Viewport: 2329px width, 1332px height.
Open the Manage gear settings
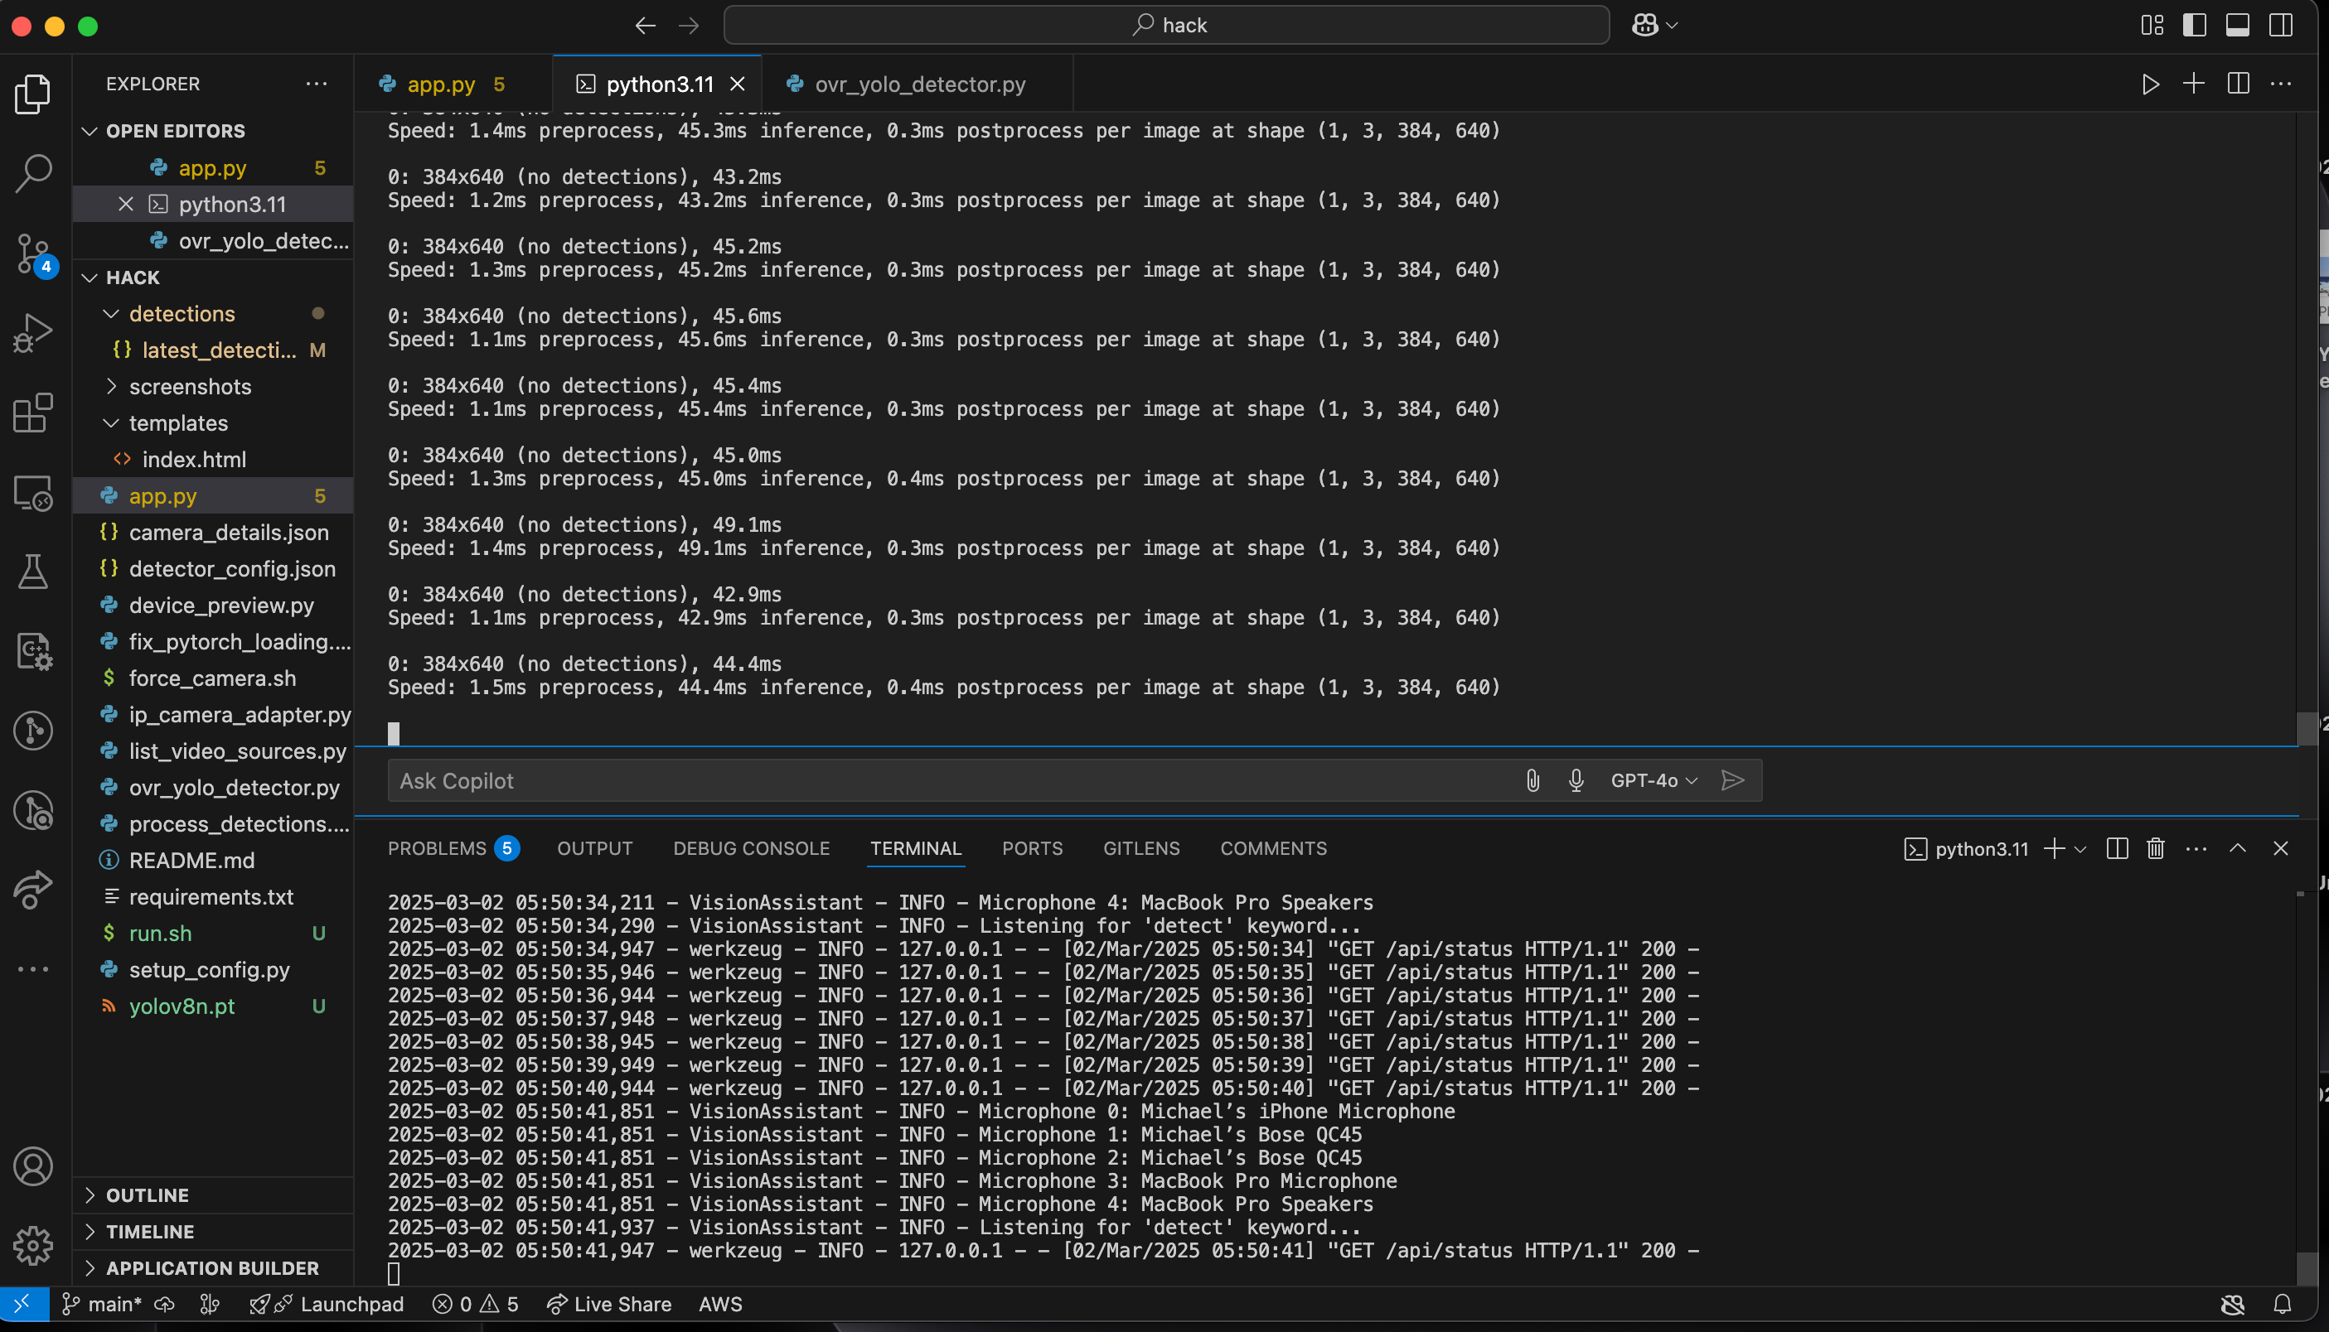[x=34, y=1245]
